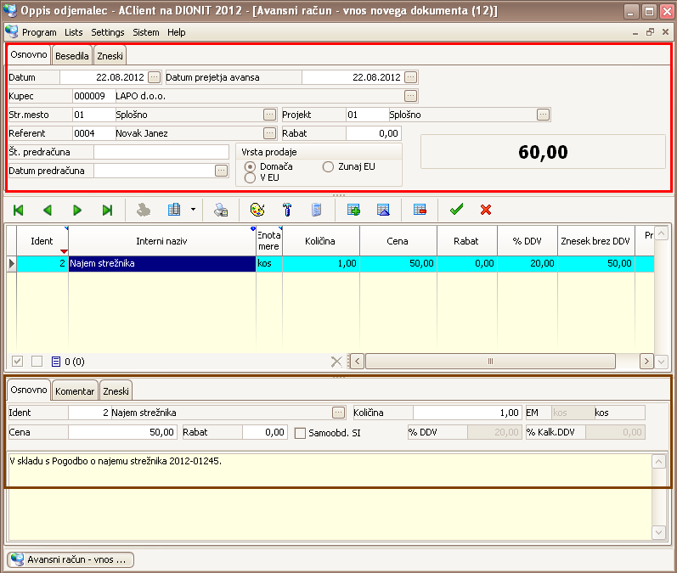Click the comment text about Pogodbo
This screenshot has width=677, height=573.
[x=116, y=461]
